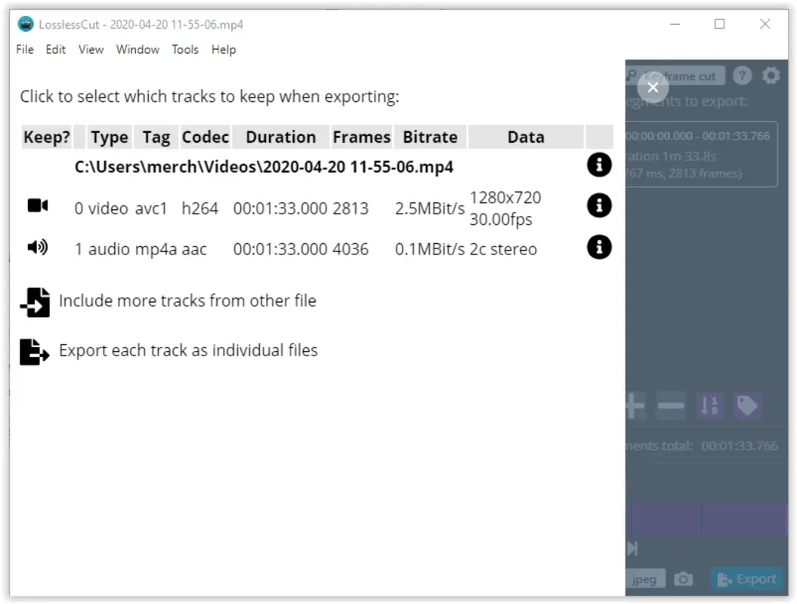Image resolution: width=797 pixels, height=604 pixels.
Task: Start export with the Export button
Action: [746, 578]
